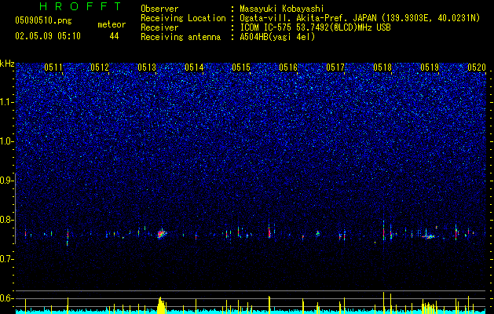Click the Observer label
This screenshot has height=314, width=494.
(x=159, y=9)
